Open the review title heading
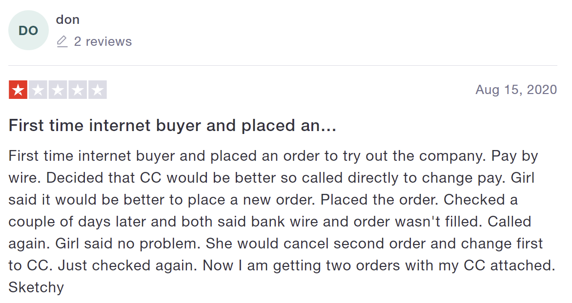572x303 pixels. point(172,125)
